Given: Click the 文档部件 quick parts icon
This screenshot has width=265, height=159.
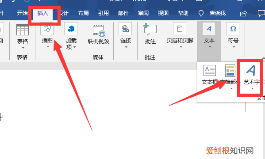Looking at the screenshot, I should tap(230, 71).
